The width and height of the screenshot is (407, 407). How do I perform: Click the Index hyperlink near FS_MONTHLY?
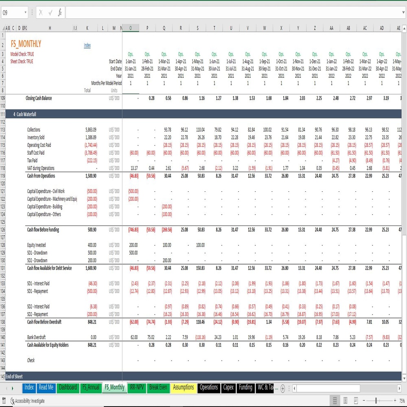coord(87,45)
